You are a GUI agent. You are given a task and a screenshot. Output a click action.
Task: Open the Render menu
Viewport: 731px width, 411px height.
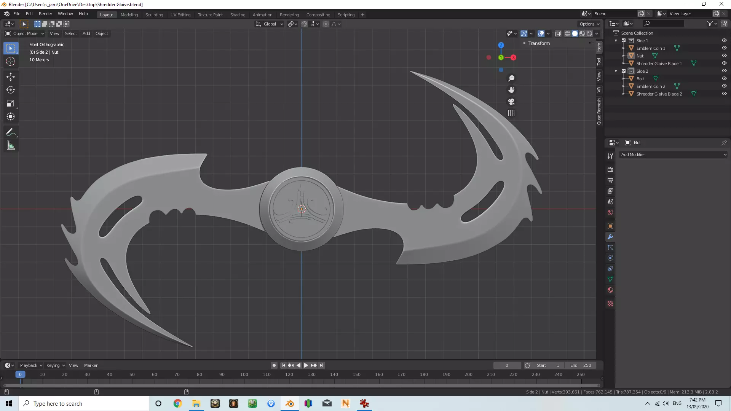45,14
